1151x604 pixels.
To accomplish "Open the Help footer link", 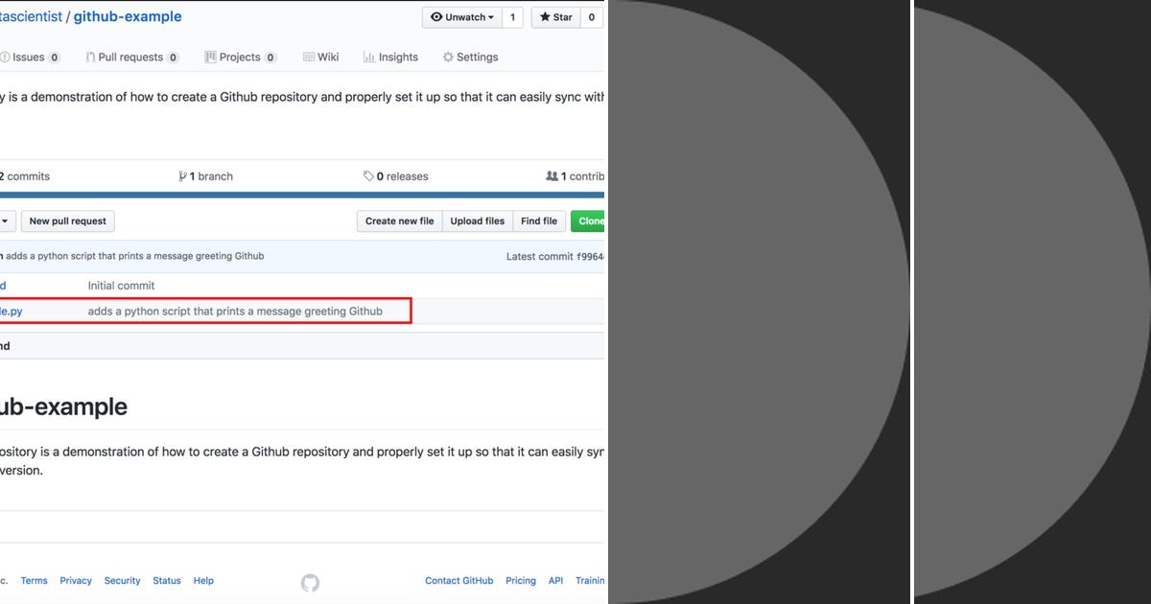I will point(203,581).
